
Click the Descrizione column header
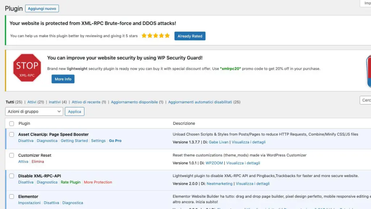[x=184, y=123]
